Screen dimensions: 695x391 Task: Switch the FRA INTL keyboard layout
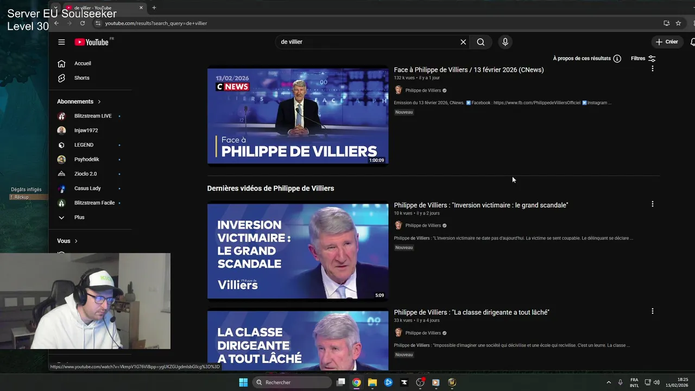[x=634, y=382]
